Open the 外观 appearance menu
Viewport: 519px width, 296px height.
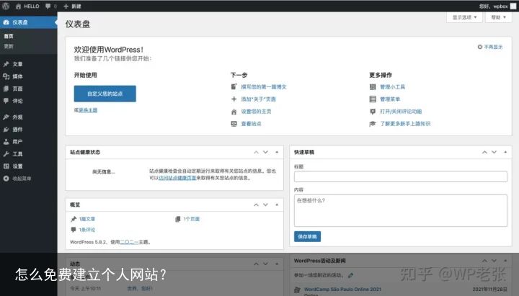28,117
